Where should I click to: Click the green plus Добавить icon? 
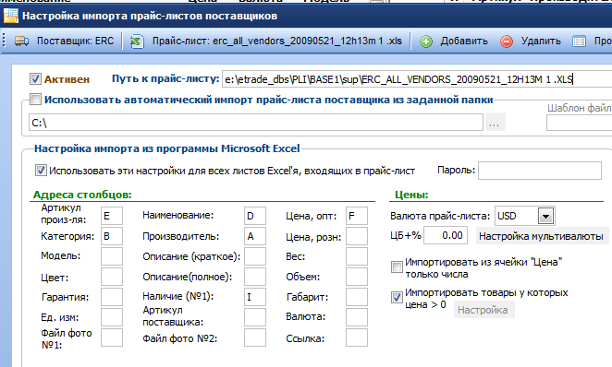point(426,41)
